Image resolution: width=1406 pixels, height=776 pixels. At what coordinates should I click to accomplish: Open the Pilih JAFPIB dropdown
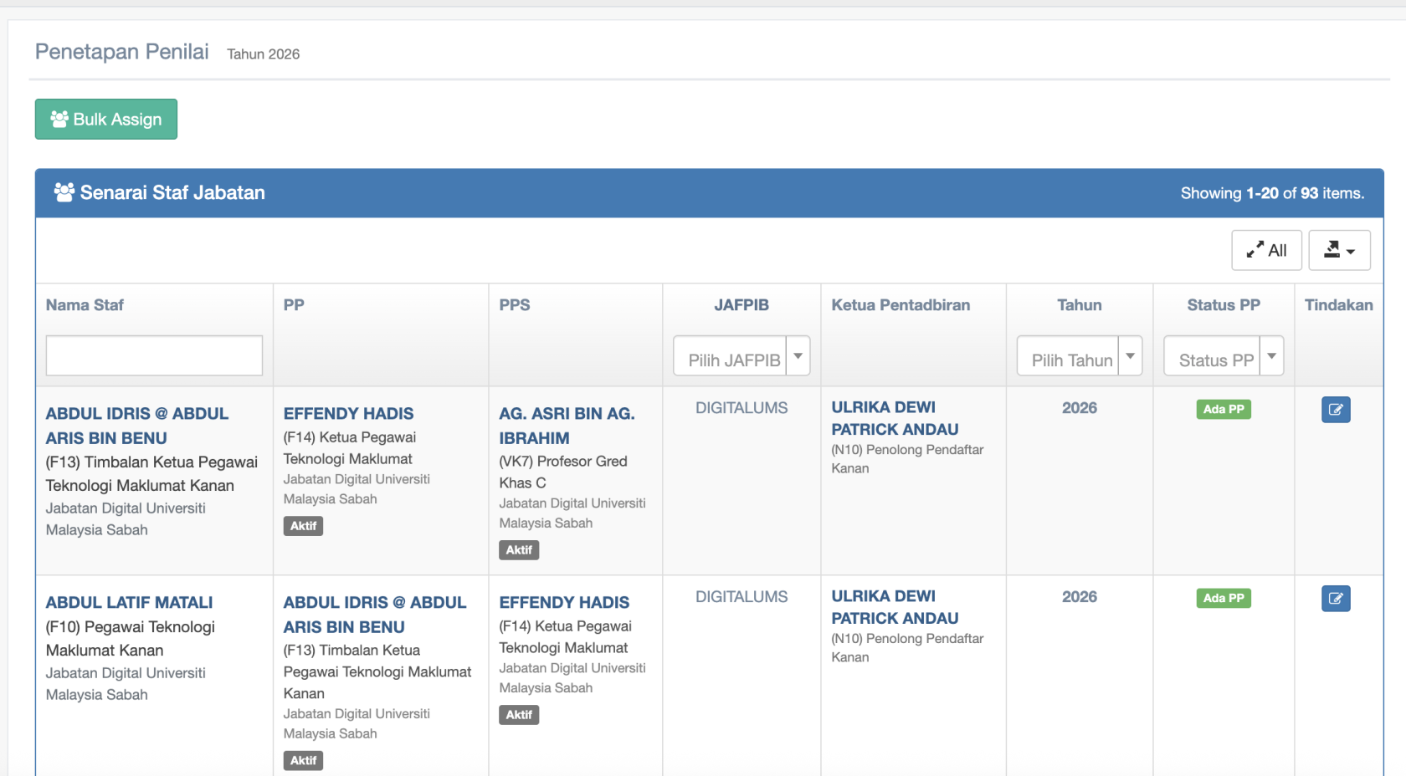[741, 356]
